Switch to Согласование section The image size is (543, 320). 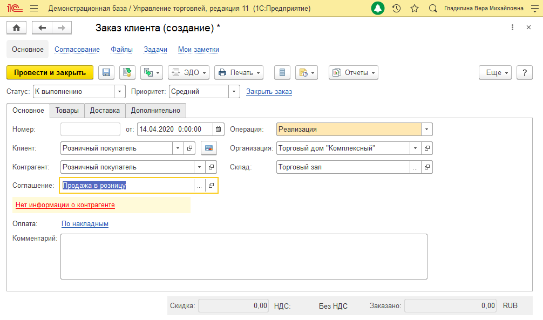(x=77, y=50)
